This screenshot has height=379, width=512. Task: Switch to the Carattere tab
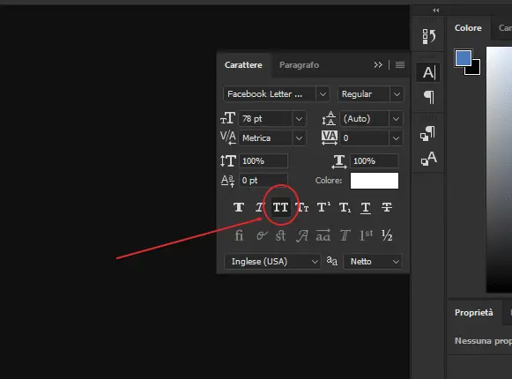pyautogui.click(x=243, y=64)
